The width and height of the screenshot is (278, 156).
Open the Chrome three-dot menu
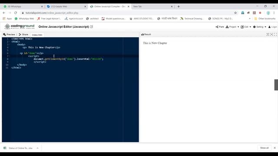coord(274,13)
